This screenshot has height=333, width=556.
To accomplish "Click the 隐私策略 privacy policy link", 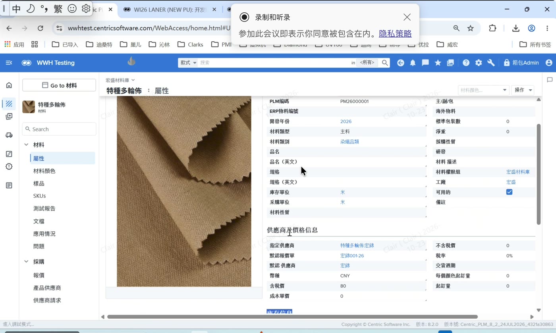I will tap(395, 34).
